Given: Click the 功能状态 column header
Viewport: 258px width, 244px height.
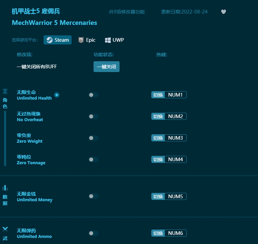Looking at the screenshot, I should pos(104,55).
